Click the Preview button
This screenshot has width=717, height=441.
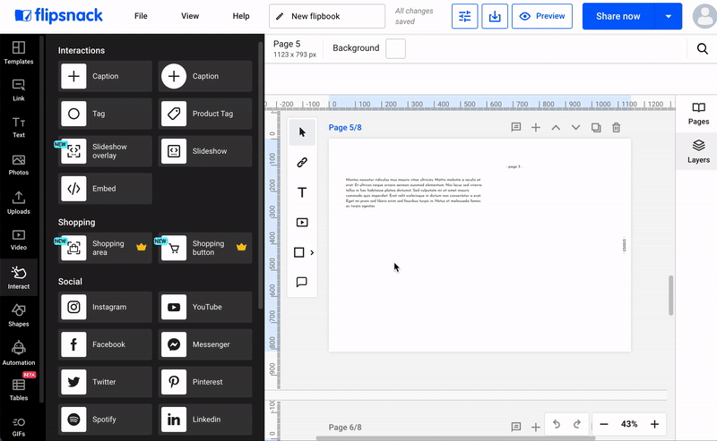click(542, 16)
